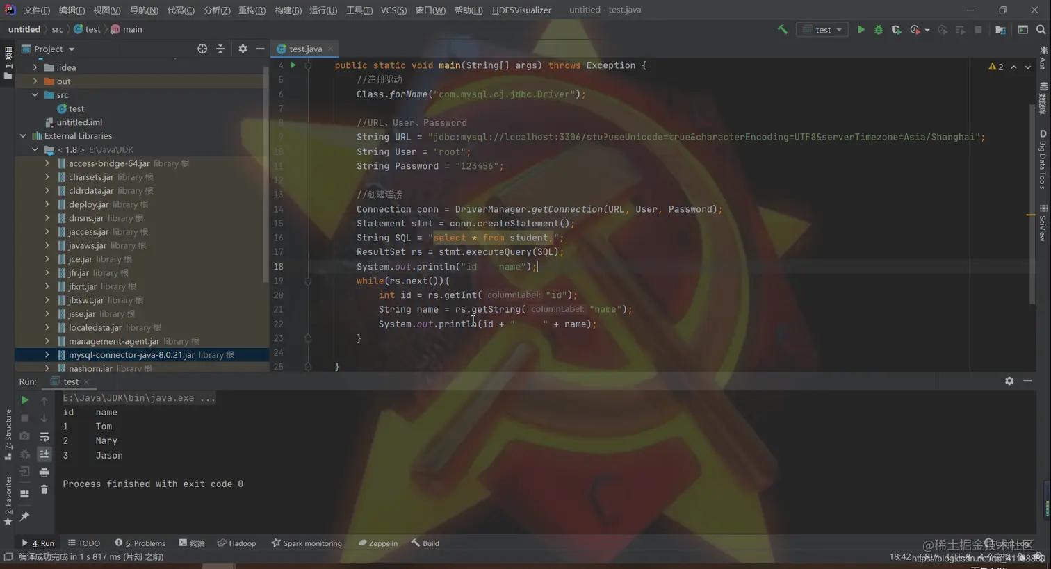Toggle soft-wrap in Run console
Viewport: 1051px width, 569px height.
pos(44,436)
